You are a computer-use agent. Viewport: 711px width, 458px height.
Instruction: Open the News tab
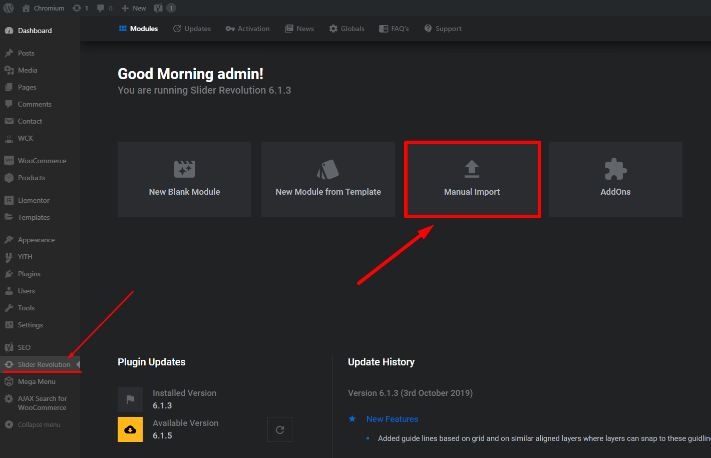click(x=299, y=29)
